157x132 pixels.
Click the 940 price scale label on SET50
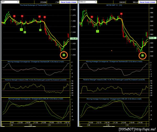(x=152, y=56)
